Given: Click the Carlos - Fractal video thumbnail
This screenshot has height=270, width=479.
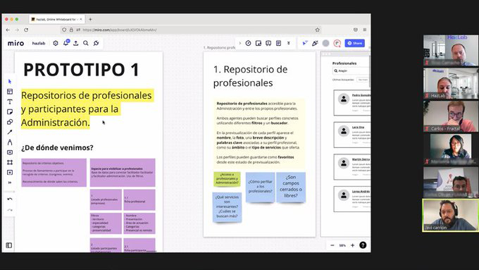Looking at the screenshot, I should [451, 116].
